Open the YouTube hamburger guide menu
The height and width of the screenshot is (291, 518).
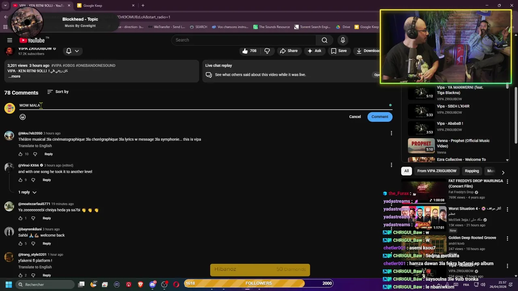coord(9,40)
